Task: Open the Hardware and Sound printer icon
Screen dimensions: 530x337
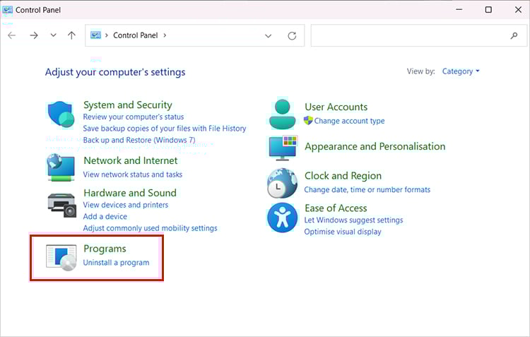Action: click(x=61, y=206)
